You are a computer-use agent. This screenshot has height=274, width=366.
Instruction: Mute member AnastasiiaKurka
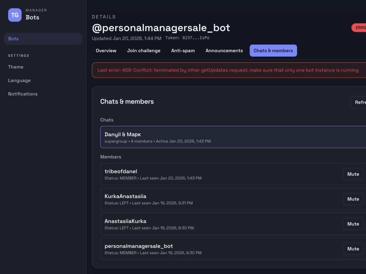click(353, 224)
